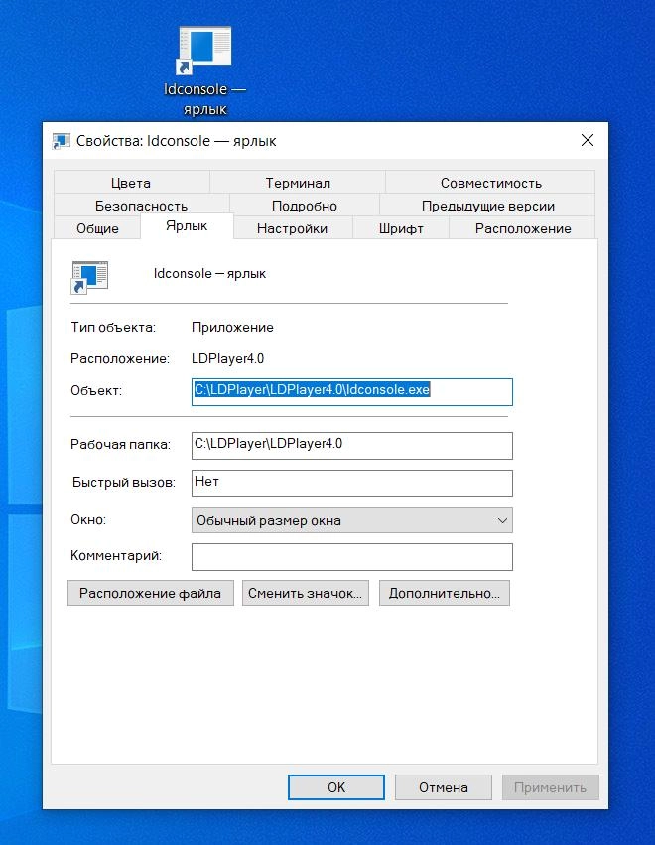Click the 'Расположение:' field label

pos(119,358)
